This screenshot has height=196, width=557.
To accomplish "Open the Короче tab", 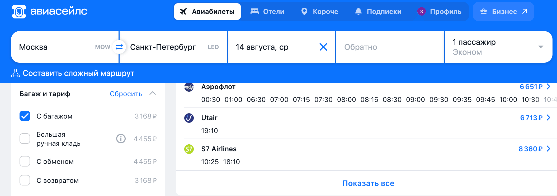I will (x=320, y=12).
